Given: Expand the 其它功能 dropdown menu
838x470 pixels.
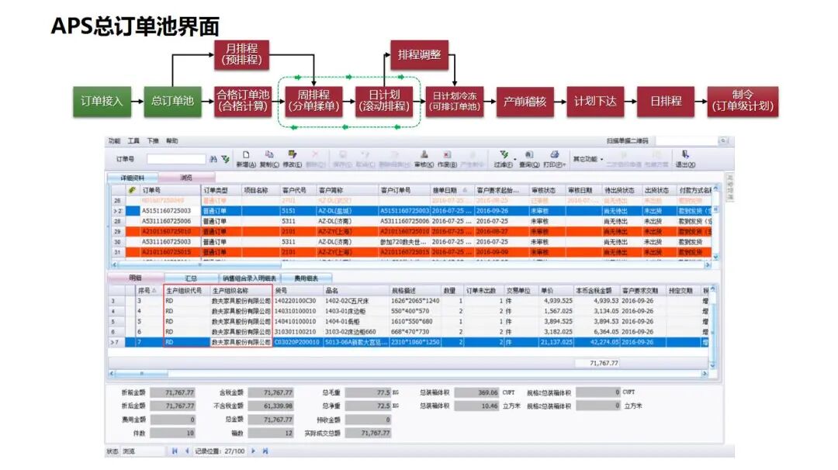Looking at the screenshot, I should (588, 159).
